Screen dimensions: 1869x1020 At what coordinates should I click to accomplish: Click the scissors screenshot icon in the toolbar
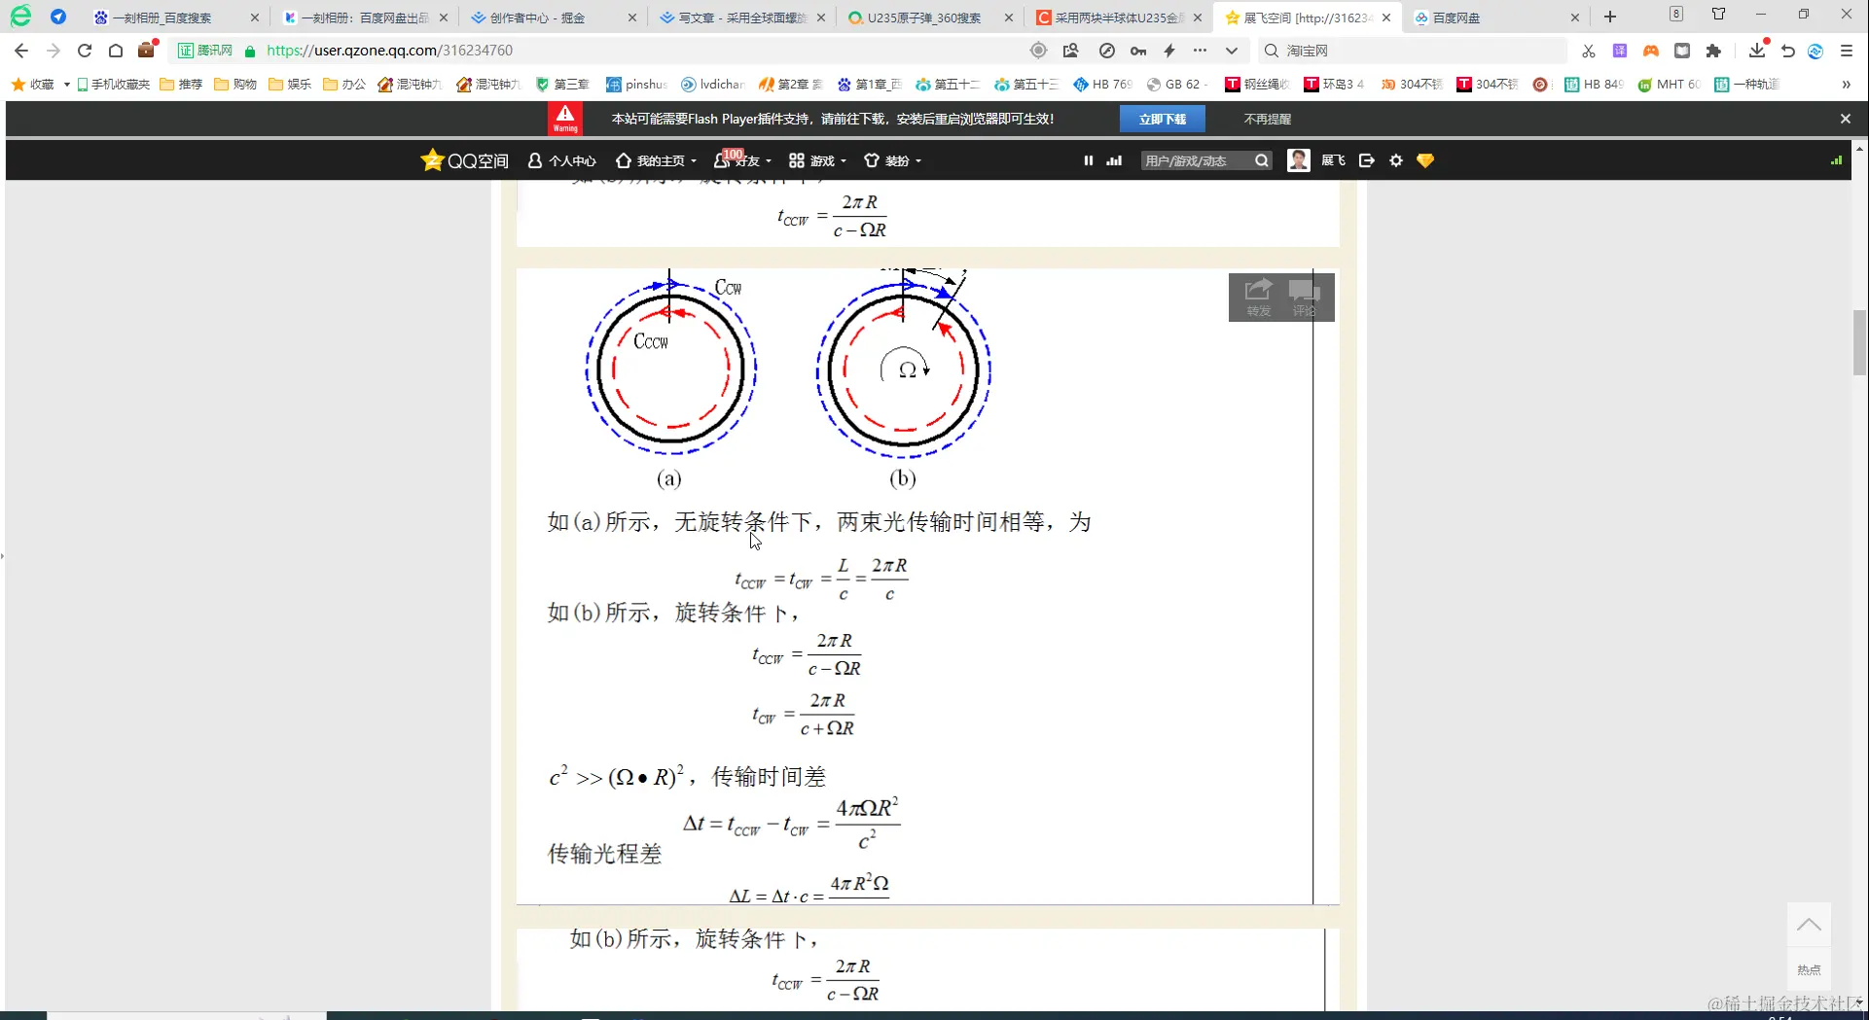pyautogui.click(x=1587, y=51)
